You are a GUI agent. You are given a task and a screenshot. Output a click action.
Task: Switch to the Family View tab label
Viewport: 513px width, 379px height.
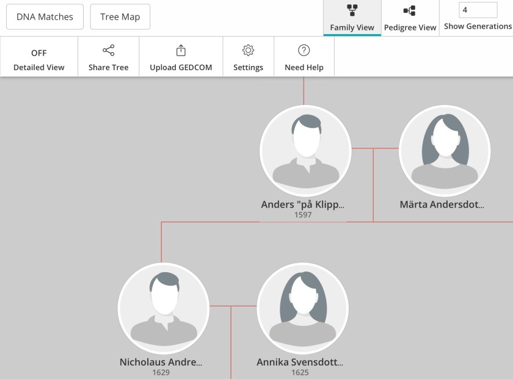pyautogui.click(x=352, y=27)
